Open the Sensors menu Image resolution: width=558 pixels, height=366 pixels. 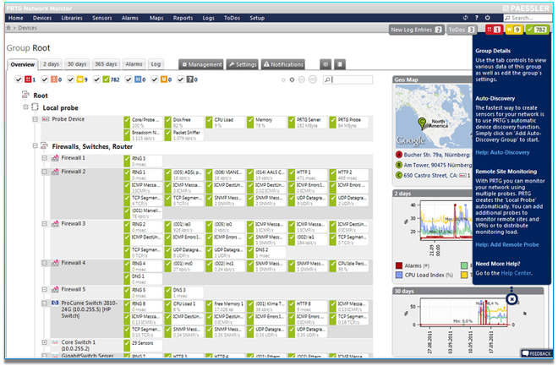[x=101, y=17]
